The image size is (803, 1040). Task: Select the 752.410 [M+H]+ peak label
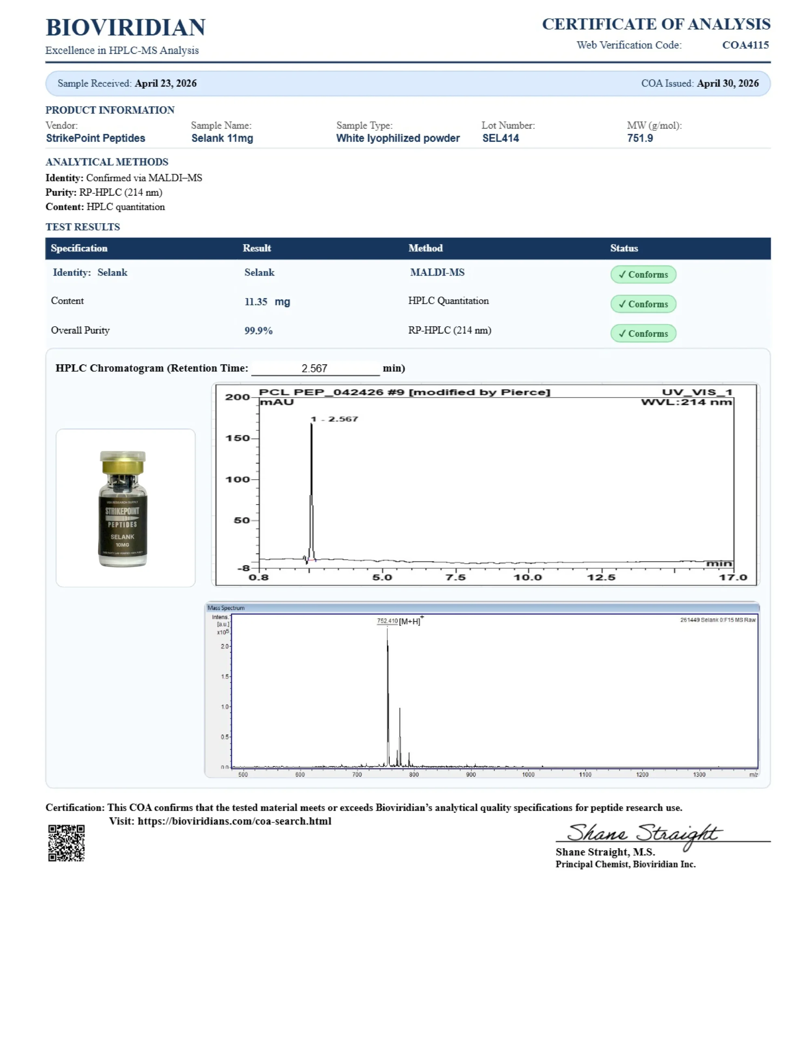(x=400, y=621)
